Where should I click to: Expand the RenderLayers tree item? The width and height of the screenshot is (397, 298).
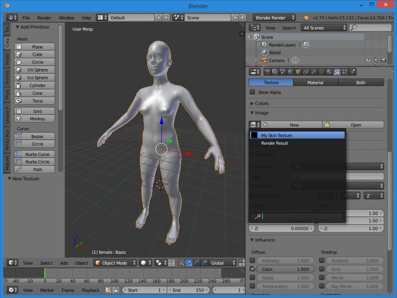click(x=258, y=45)
